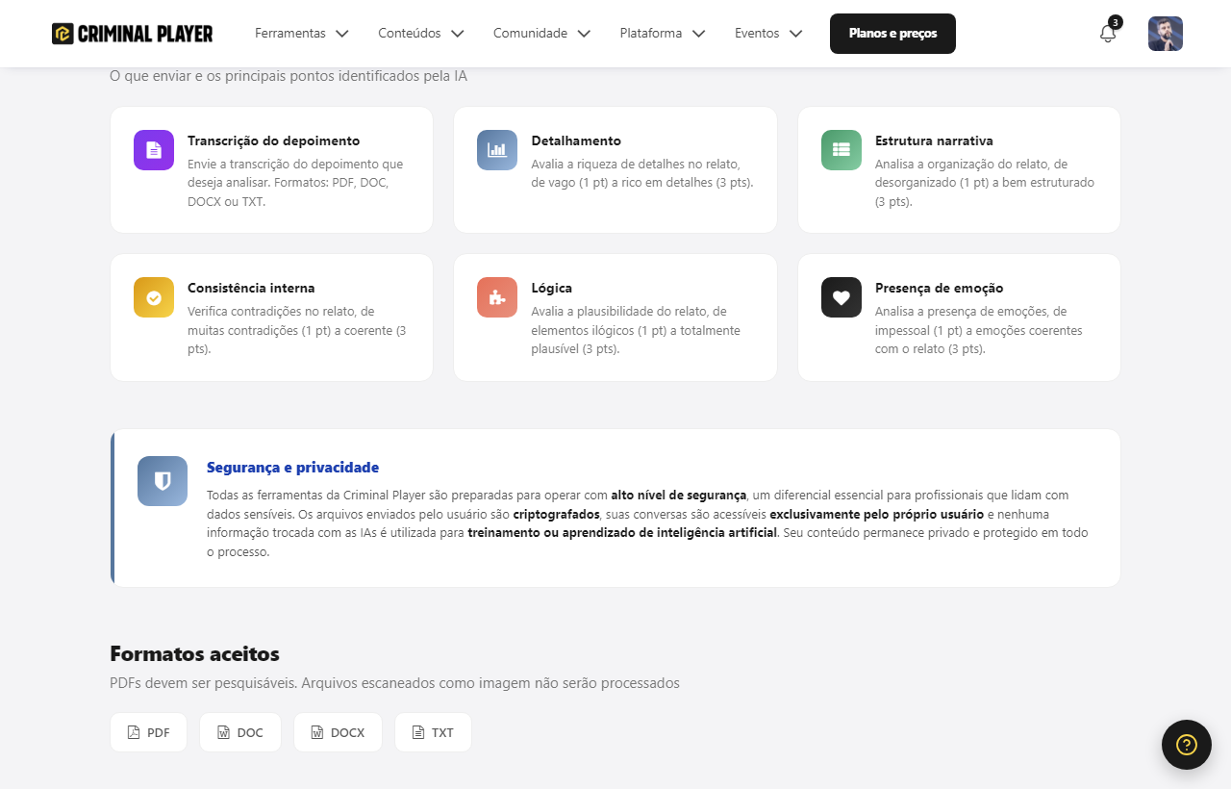This screenshot has width=1231, height=789.
Task: Click the bold phrase 'alto nível de segurança'
Action: pyautogui.click(x=679, y=495)
